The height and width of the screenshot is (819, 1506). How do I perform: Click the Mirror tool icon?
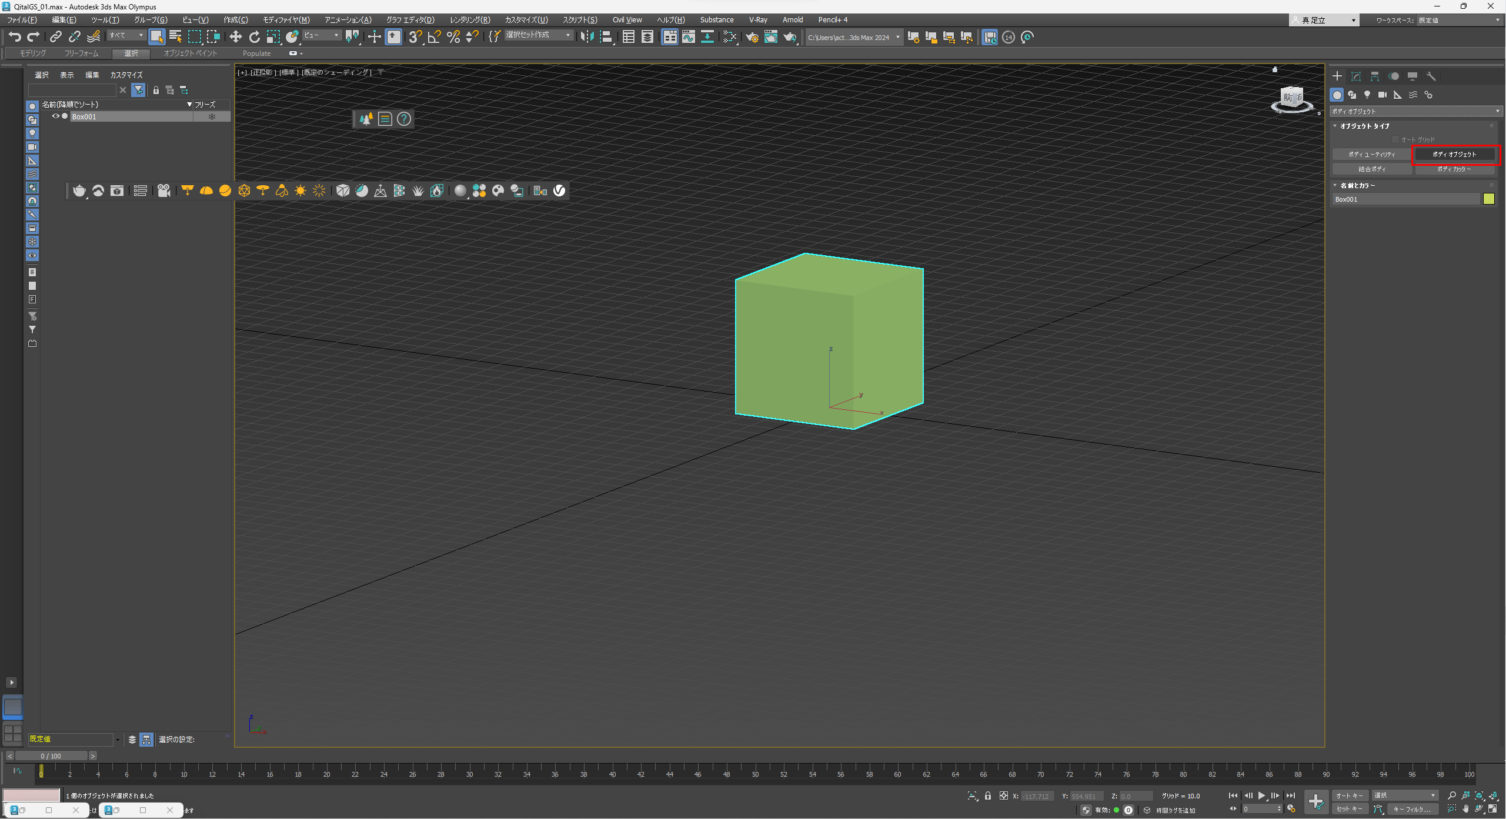tap(586, 37)
